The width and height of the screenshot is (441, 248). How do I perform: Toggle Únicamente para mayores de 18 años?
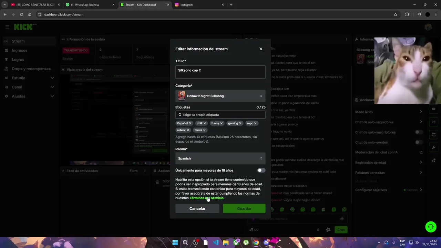(261, 170)
